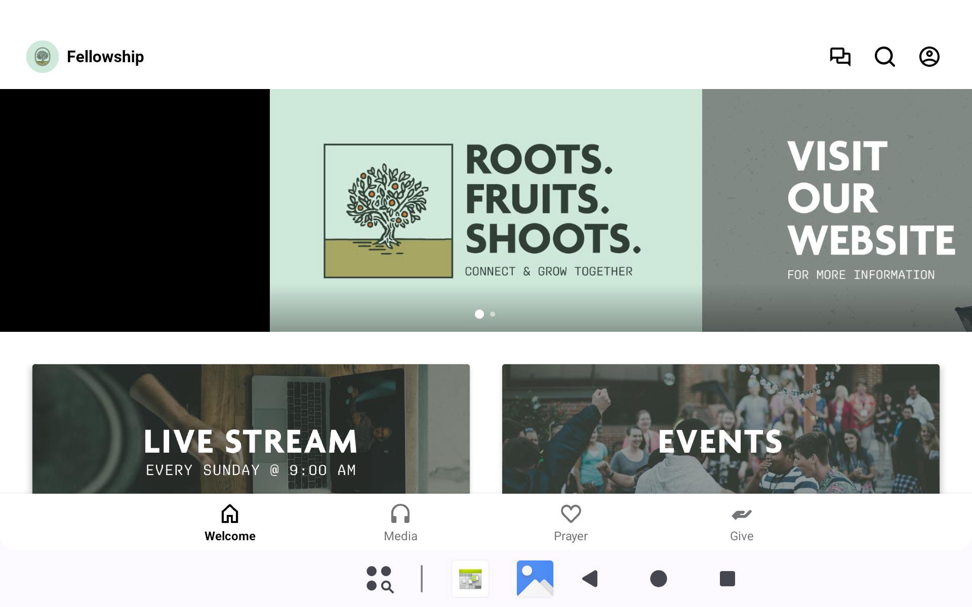Tap the Fellowship church logo
Screen dimensions: 972x607
(43, 57)
